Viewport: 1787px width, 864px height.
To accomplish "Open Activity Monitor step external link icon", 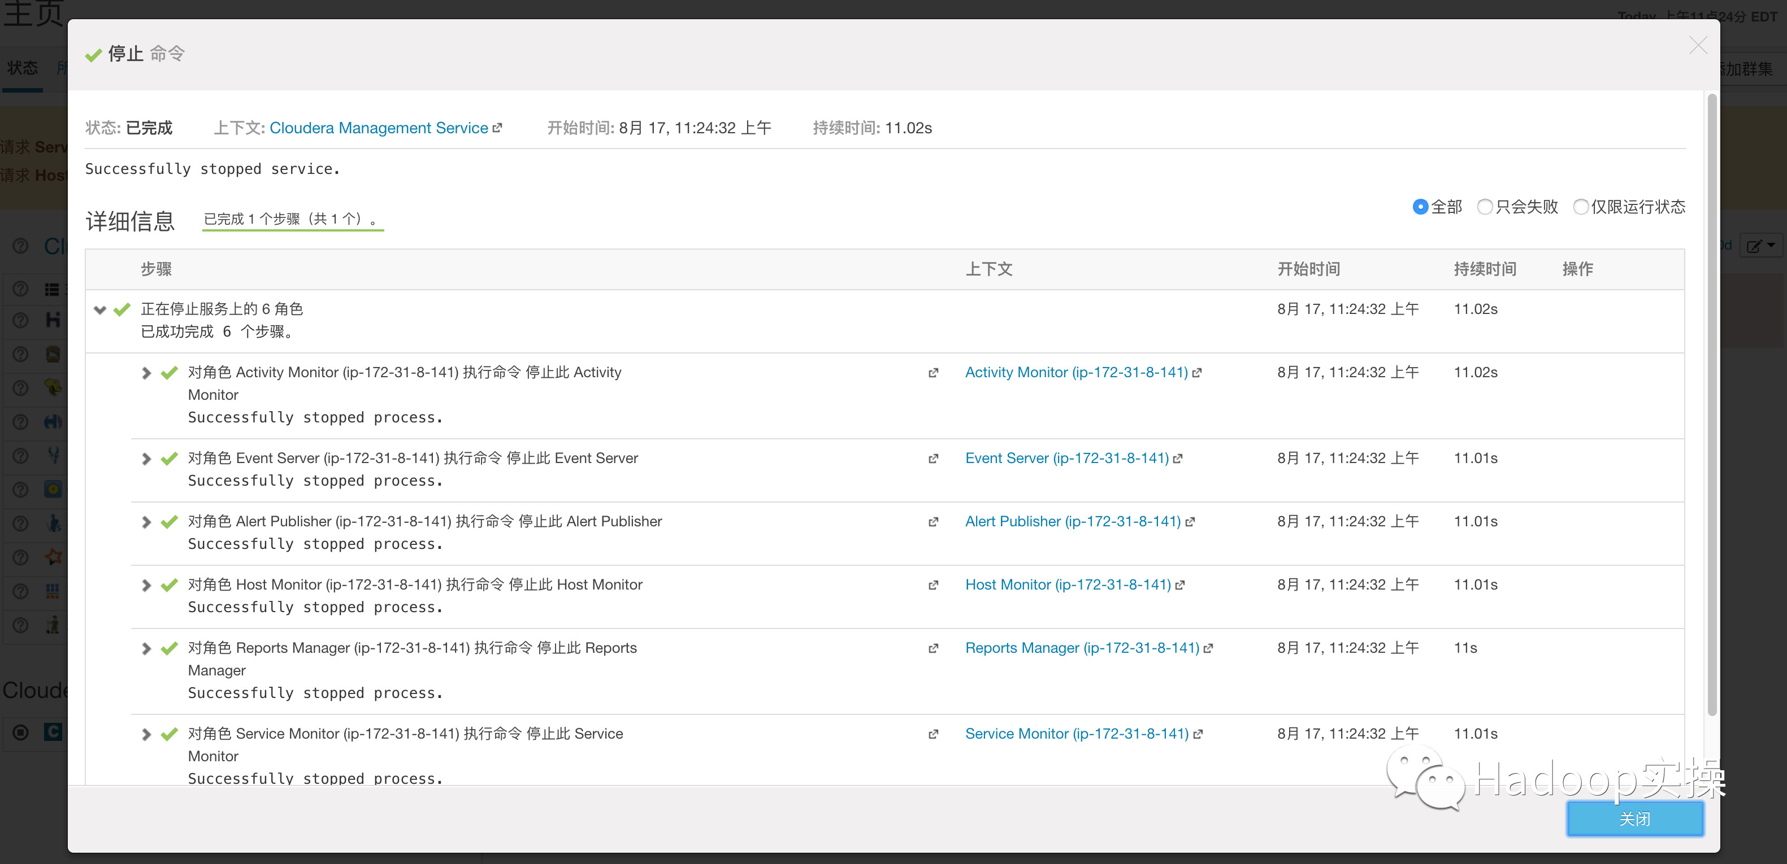I will point(933,373).
